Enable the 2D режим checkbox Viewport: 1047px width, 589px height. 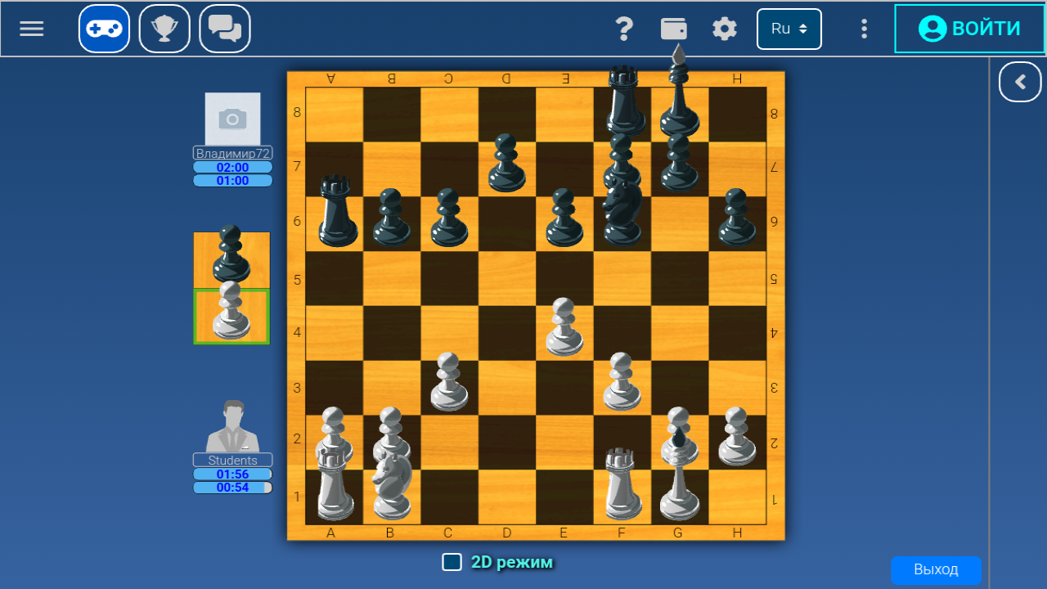click(x=452, y=562)
